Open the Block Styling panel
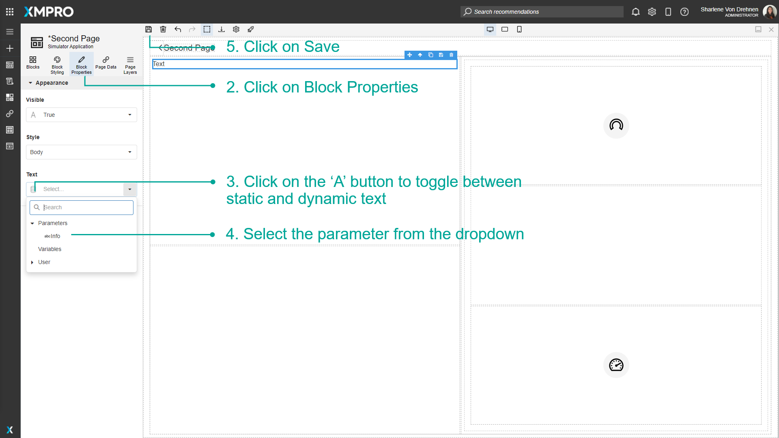 (57, 64)
